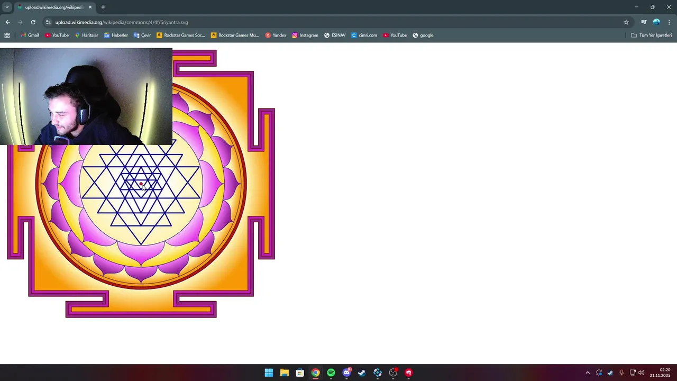Open the Rockstar Games Mü... bookmark

click(x=234, y=35)
